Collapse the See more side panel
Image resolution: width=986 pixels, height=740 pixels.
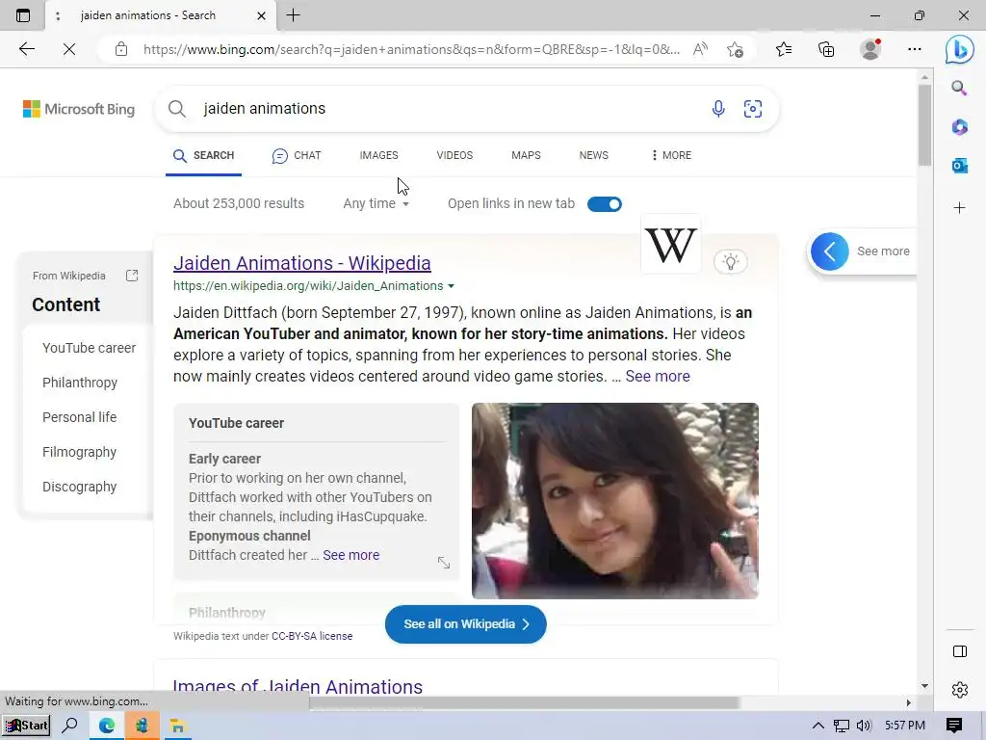click(x=829, y=251)
